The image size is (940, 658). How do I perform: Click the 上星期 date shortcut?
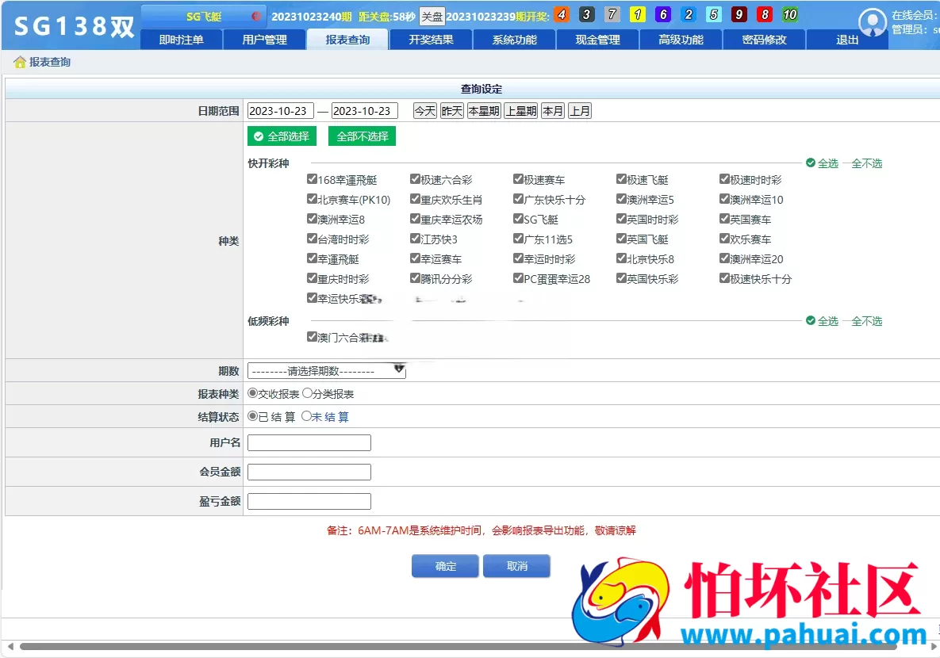(521, 111)
